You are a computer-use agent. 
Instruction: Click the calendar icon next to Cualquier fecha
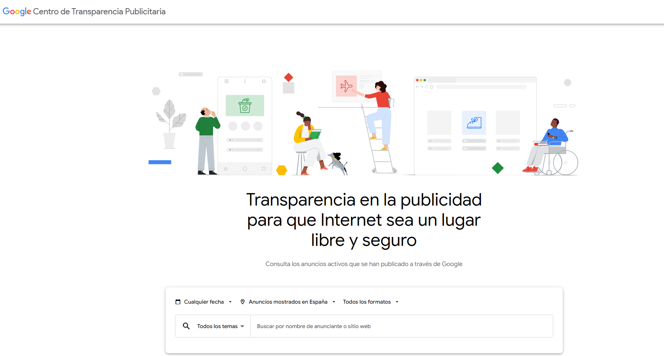point(178,302)
